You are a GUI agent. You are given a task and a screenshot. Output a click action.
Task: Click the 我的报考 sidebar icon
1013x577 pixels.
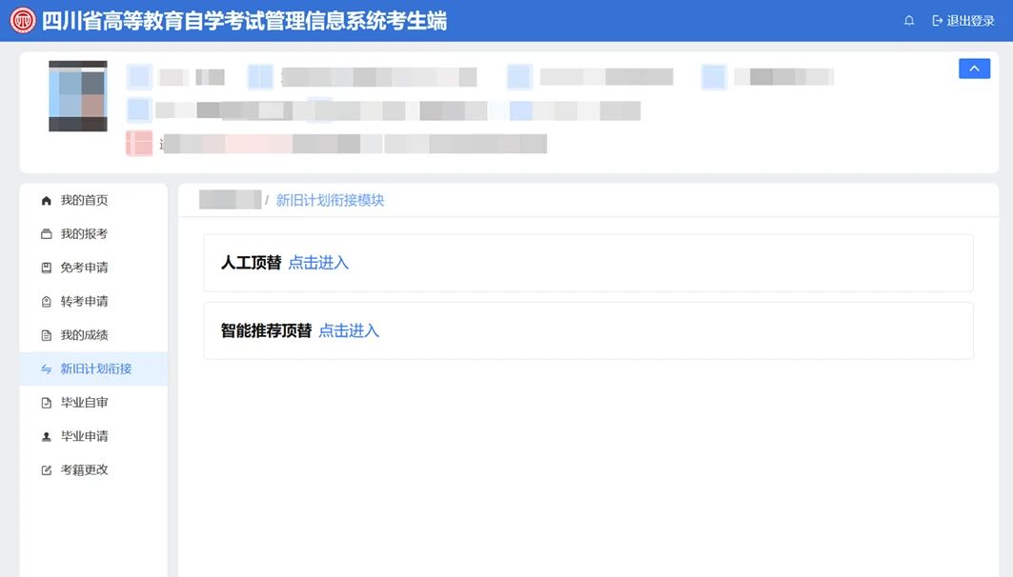click(46, 234)
